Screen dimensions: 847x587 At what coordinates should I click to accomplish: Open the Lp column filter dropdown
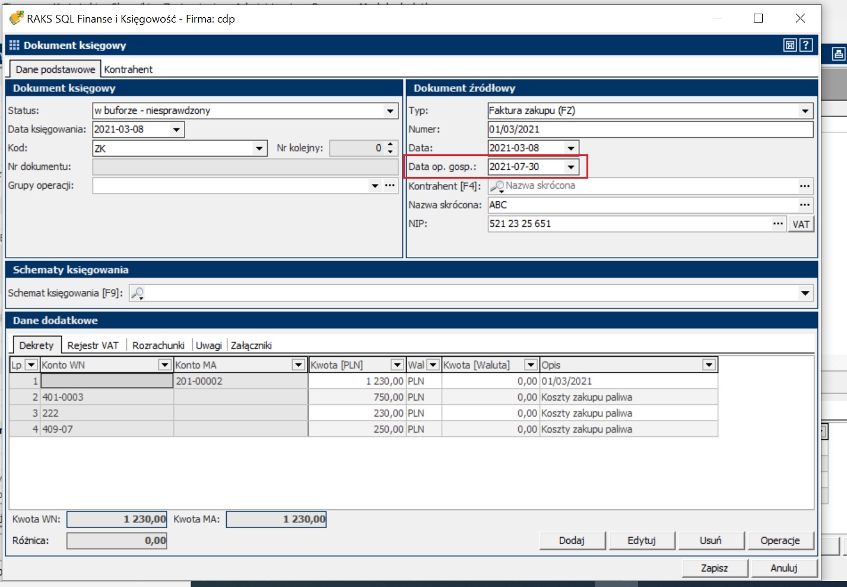point(31,365)
